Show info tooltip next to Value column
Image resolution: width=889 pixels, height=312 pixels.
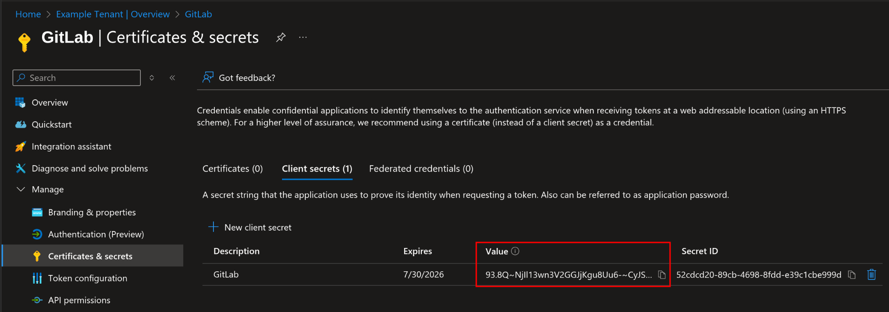pos(515,251)
